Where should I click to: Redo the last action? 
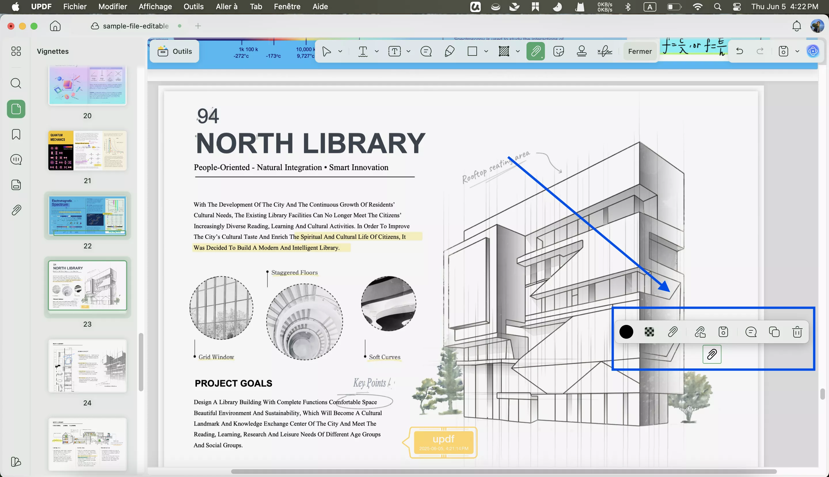tap(760, 51)
